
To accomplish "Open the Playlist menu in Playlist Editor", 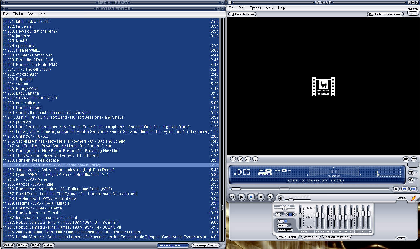I will pos(18,14).
